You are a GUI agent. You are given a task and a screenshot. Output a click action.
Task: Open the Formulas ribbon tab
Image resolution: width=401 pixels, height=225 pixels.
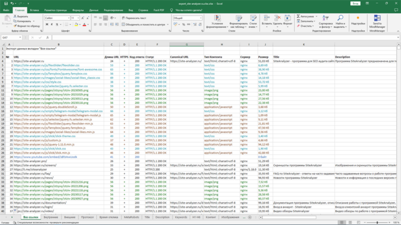78,10
